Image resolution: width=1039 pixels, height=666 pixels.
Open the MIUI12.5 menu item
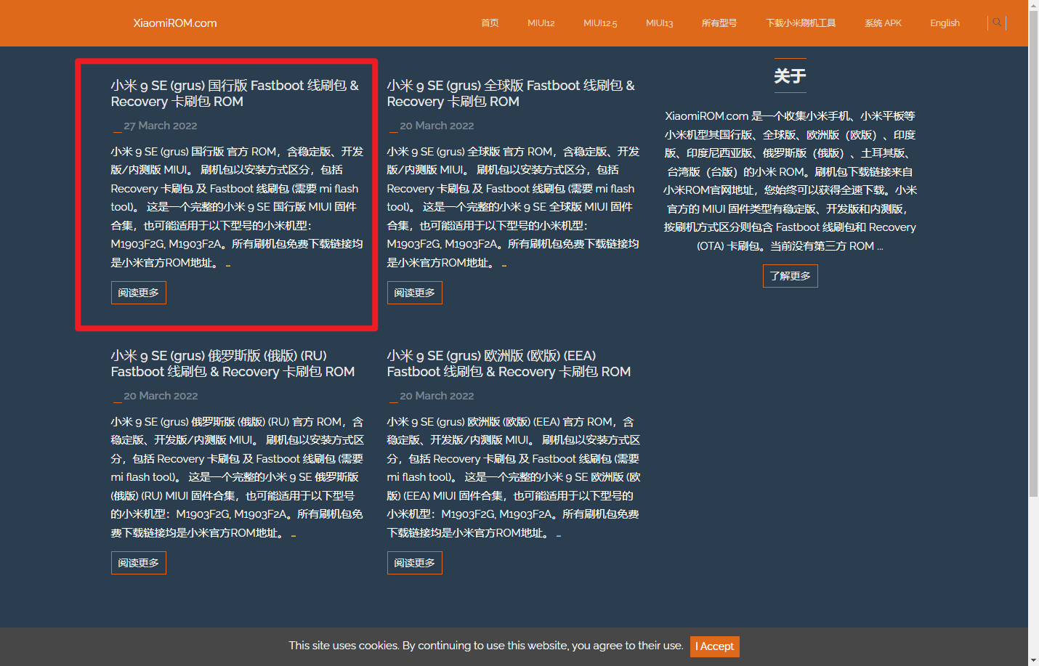click(x=600, y=23)
